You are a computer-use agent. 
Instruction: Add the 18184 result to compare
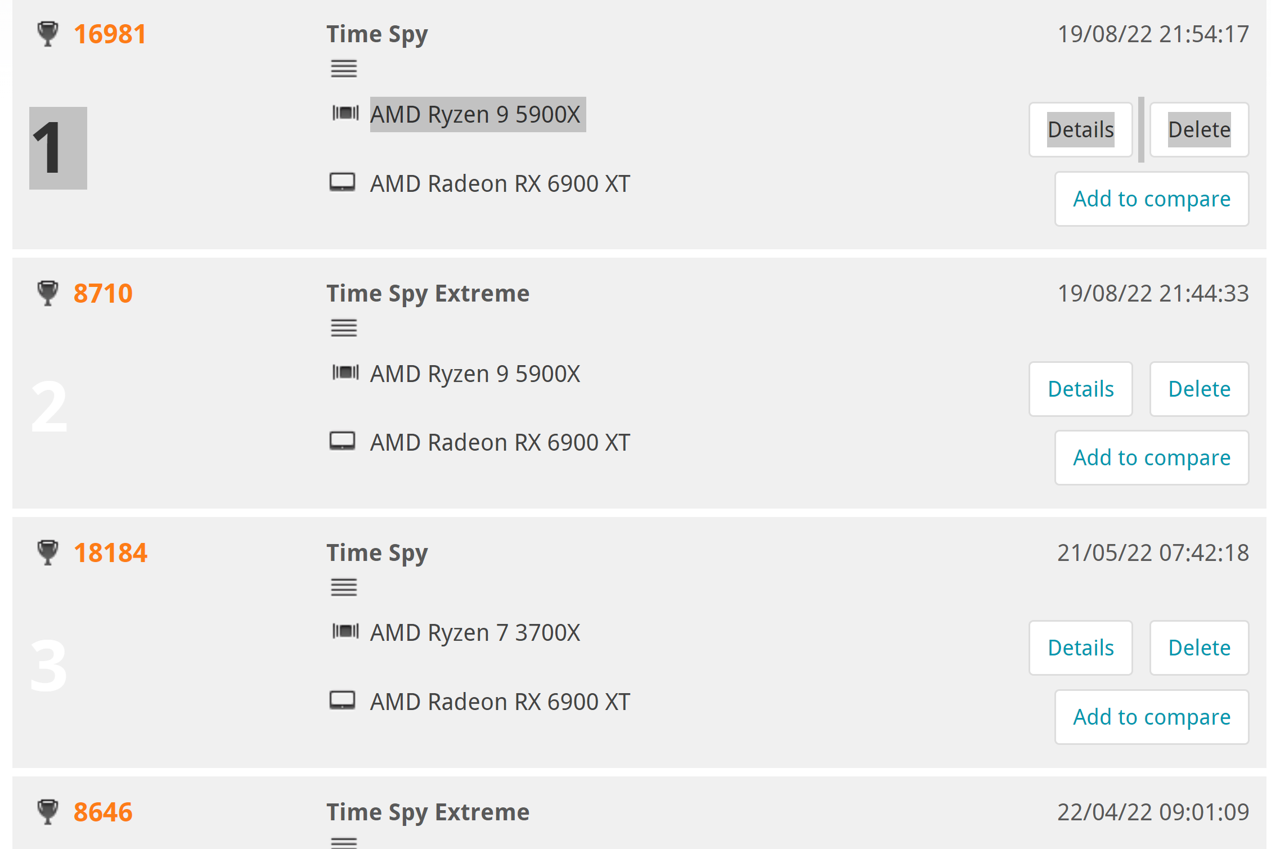(x=1151, y=717)
